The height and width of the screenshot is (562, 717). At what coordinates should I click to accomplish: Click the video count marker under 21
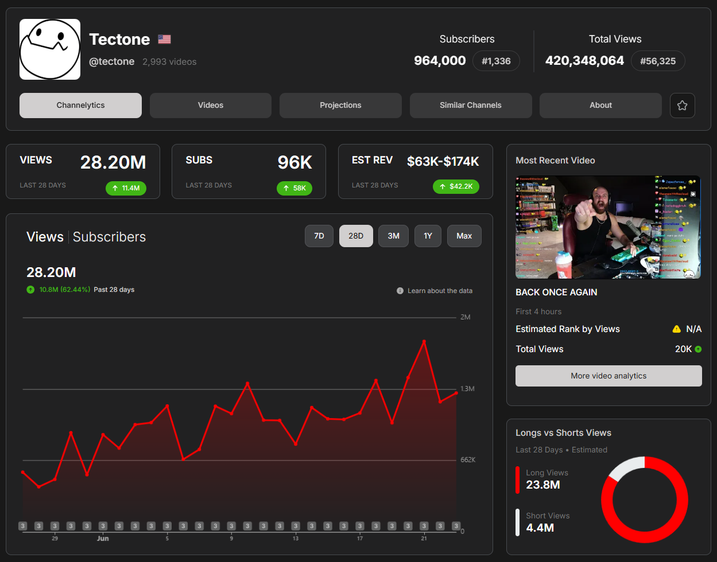pyautogui.click(x=424, y=526)
